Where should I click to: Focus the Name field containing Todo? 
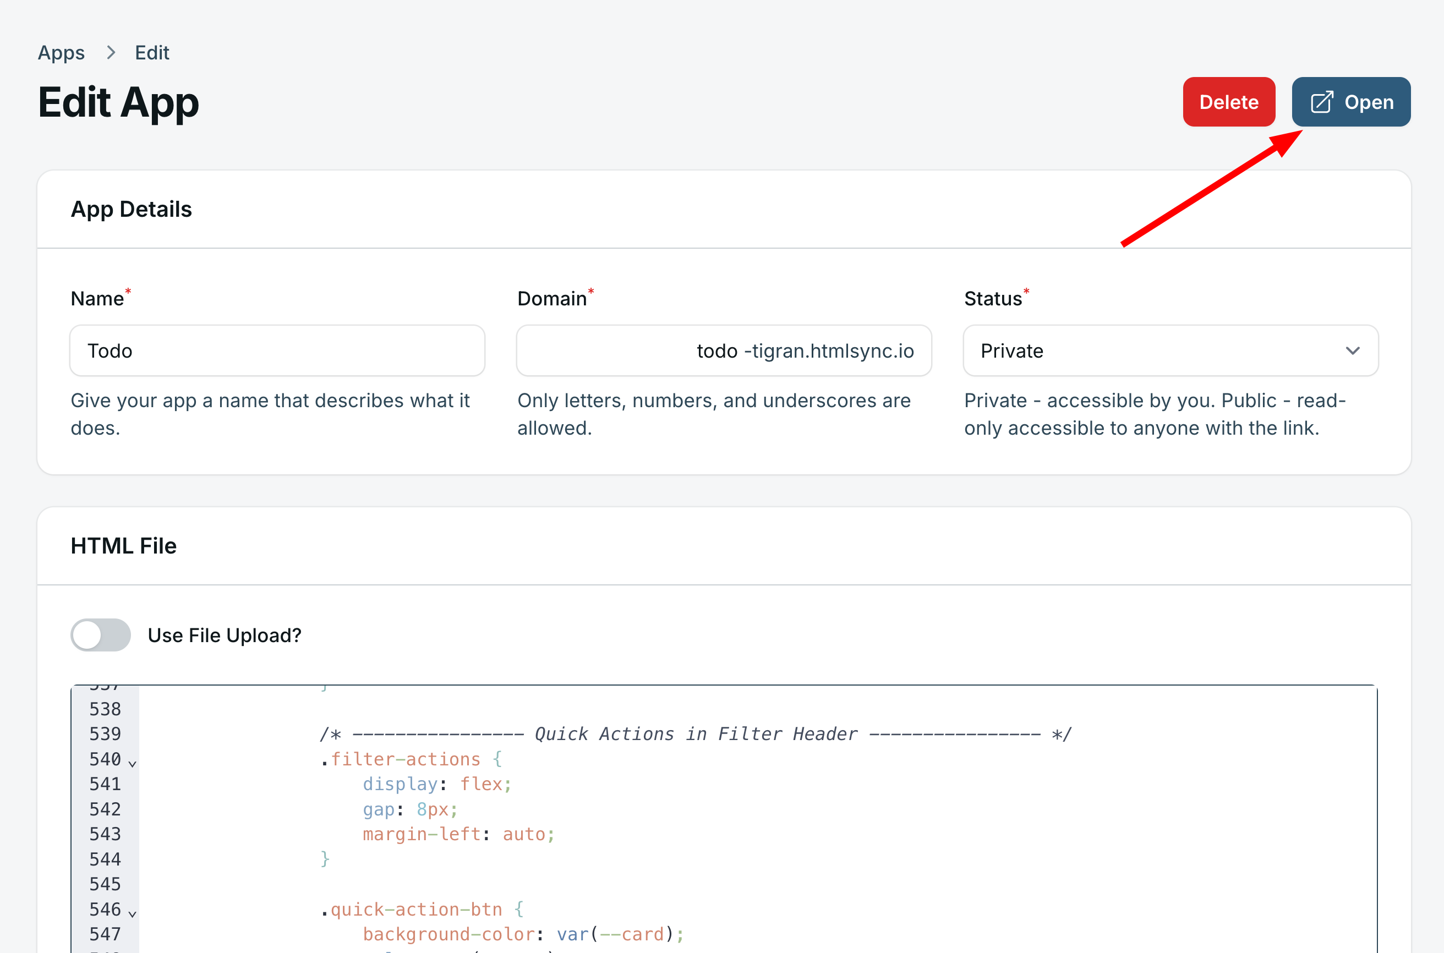point(277,350)
